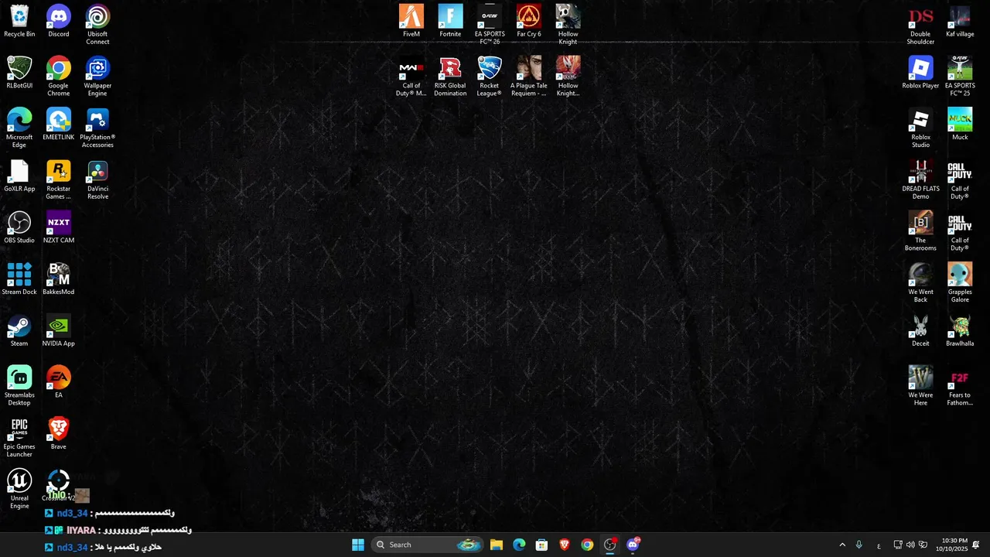Select the Epic Games Launcher icon

[19, 438]
